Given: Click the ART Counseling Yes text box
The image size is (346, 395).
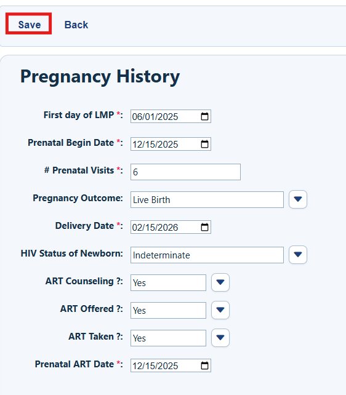Looking at the screenshot, I should (168, 283).
